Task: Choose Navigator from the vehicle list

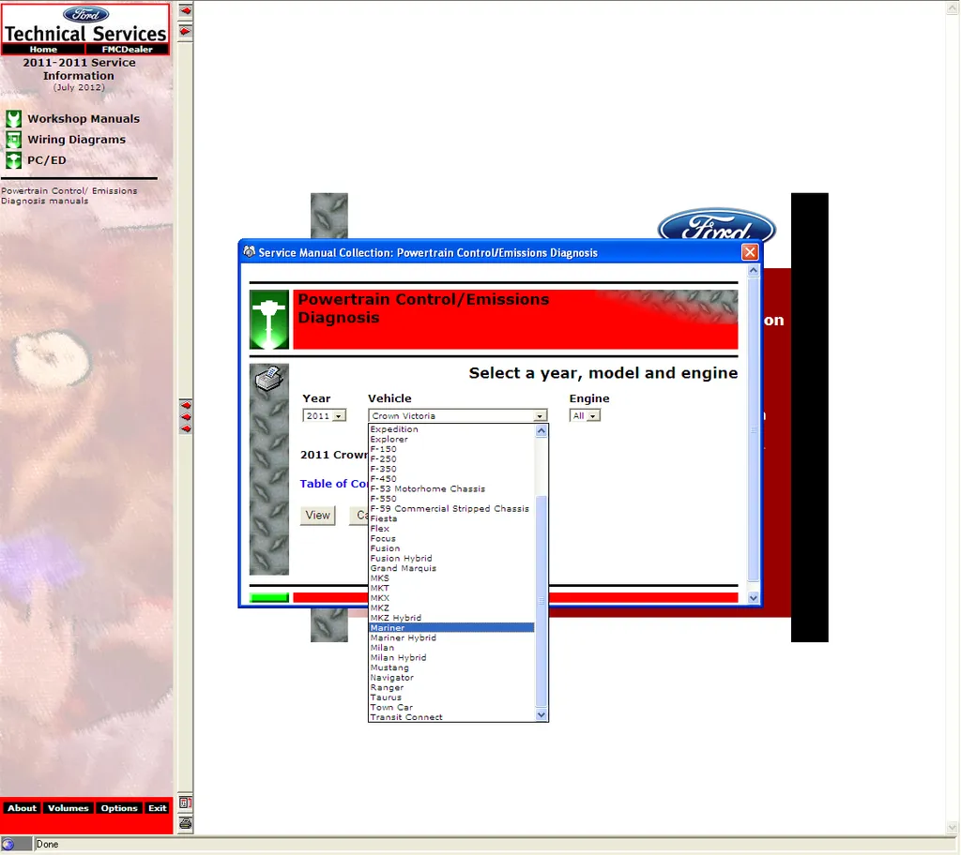Action: click(x=451, y=678)
